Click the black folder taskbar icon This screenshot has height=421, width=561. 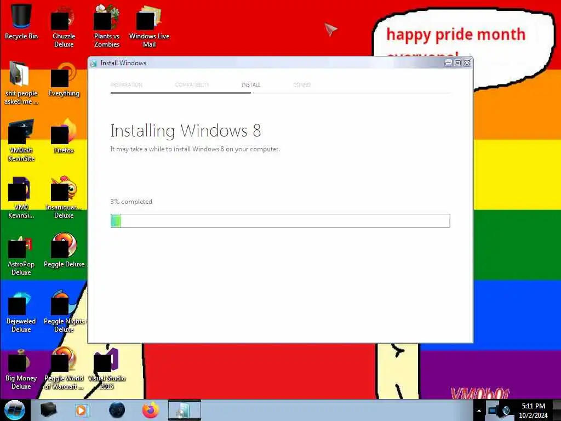click(48, 410)
